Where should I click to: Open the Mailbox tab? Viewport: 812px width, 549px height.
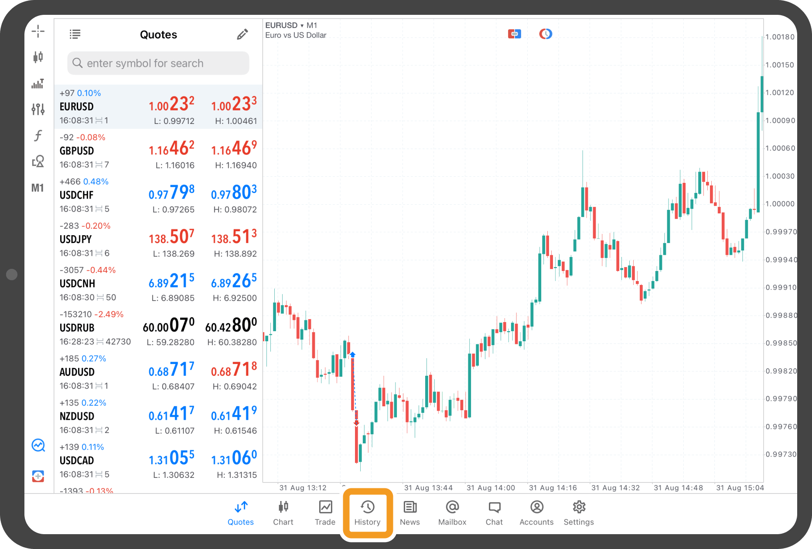[452, 513]
